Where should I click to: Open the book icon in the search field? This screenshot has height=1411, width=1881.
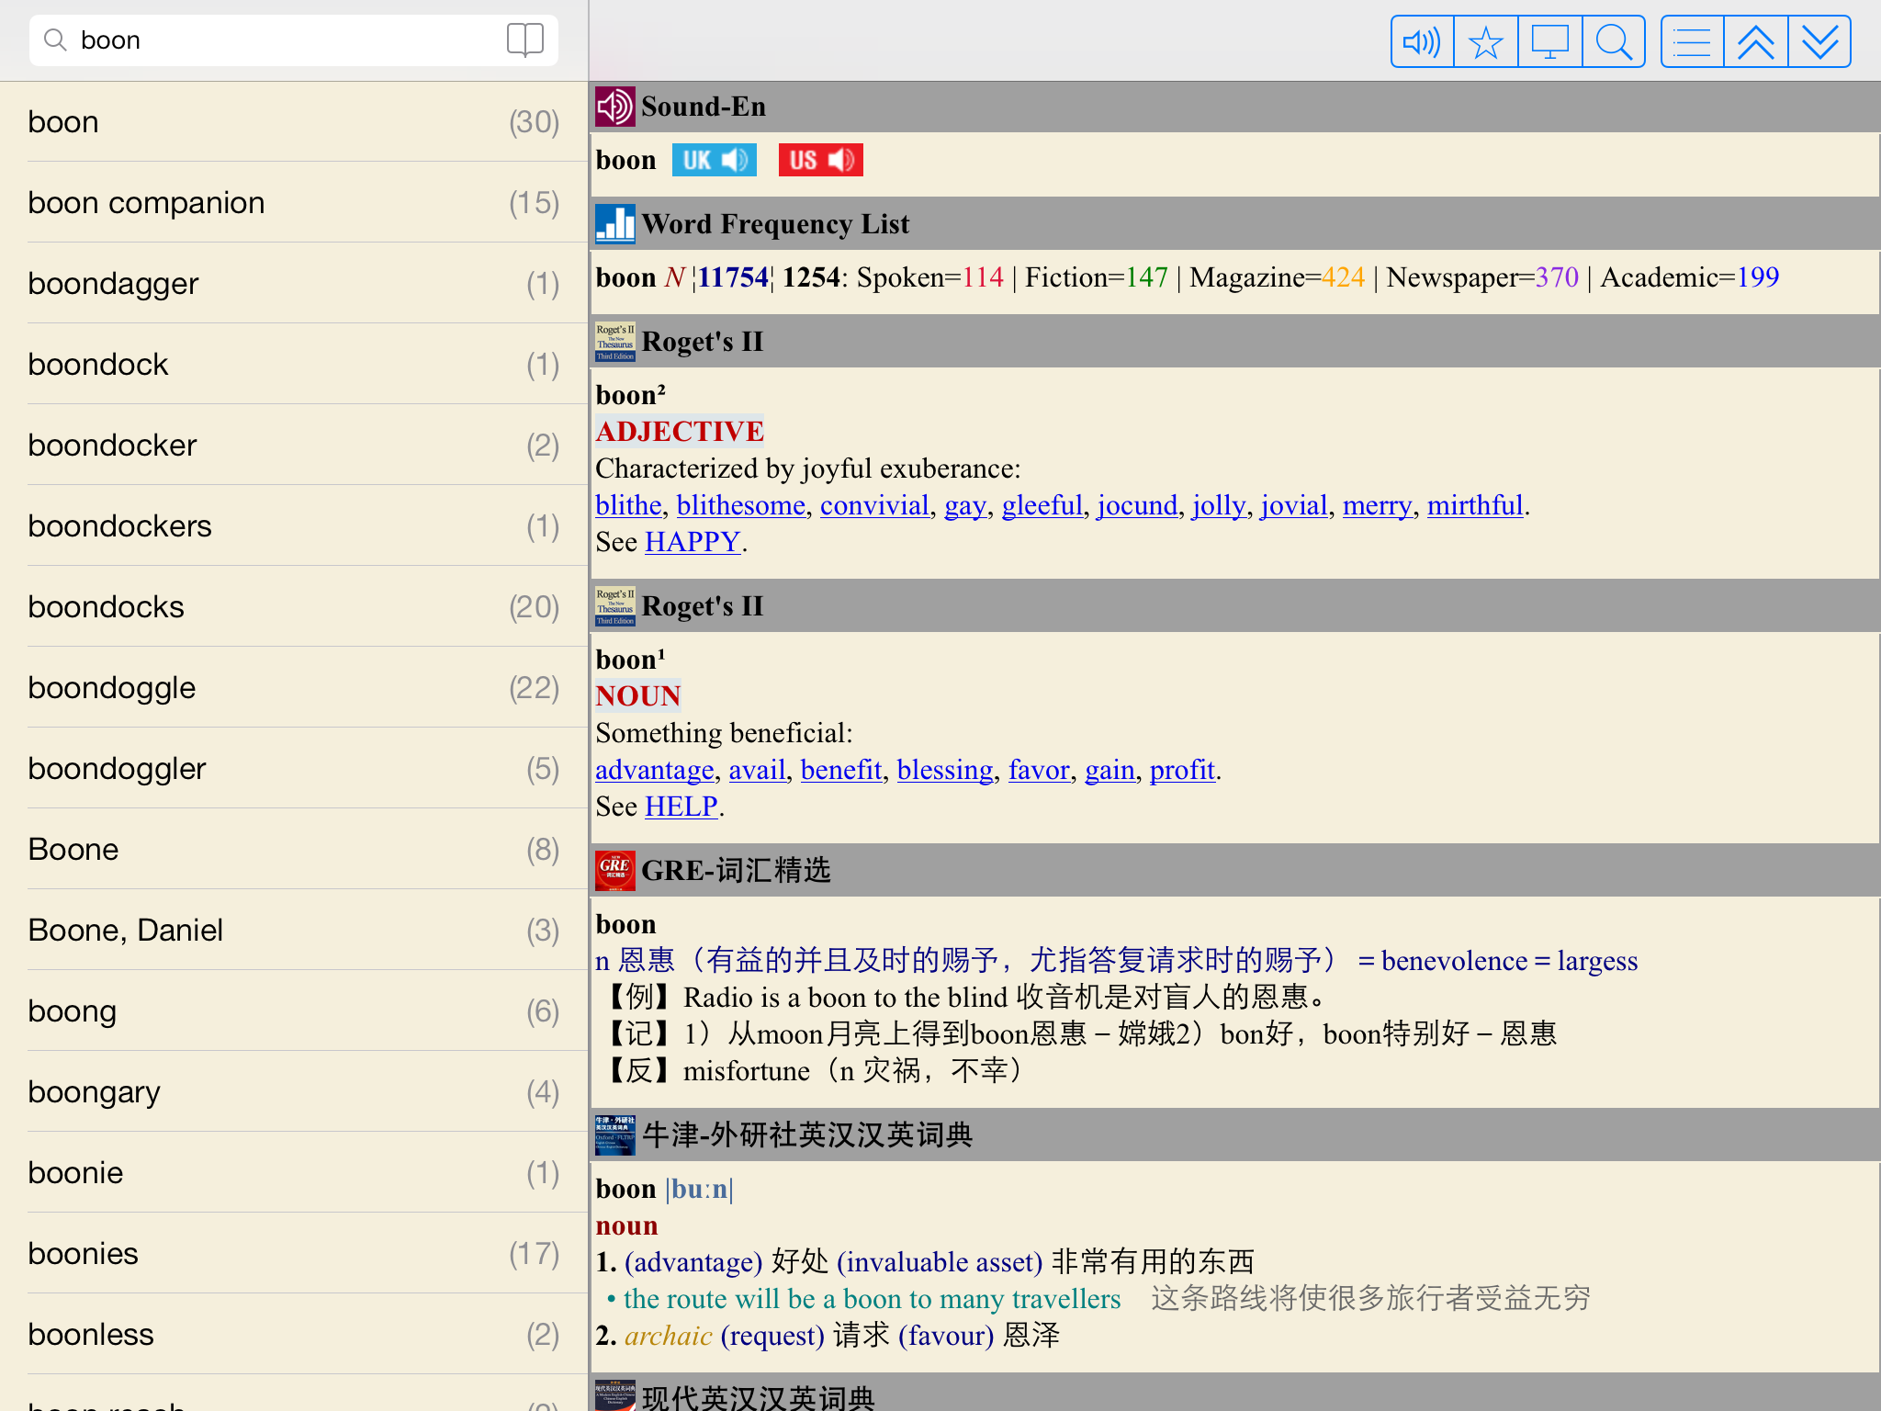(x=525, y=40)
